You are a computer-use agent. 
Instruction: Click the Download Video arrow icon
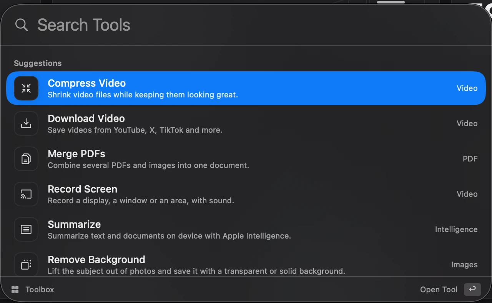[26, 124]
